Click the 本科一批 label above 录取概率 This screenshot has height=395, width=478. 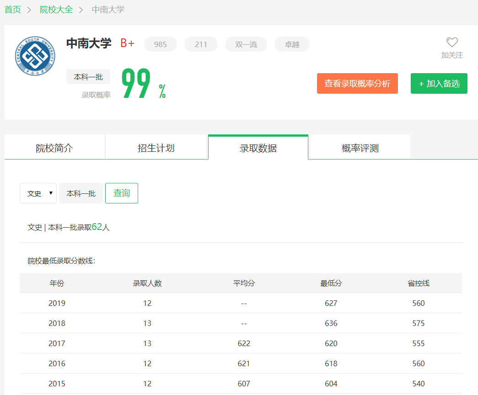point(88,77)
